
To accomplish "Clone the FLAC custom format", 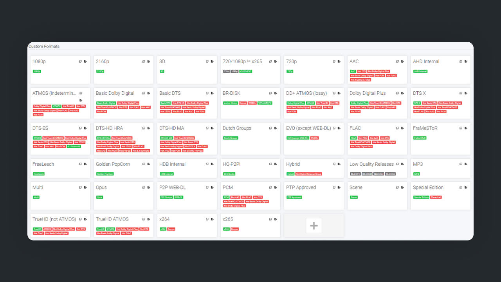I will point(397,128).
